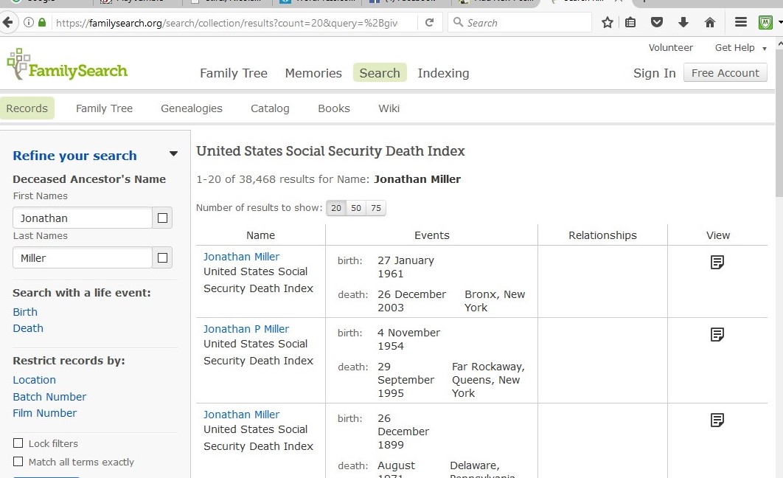Tick the exact-match box beside First Names
Screen dimensions: 783x478
(x=162, y=218)
